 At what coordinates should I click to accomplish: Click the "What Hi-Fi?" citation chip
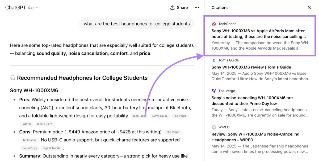coord(44,124)
